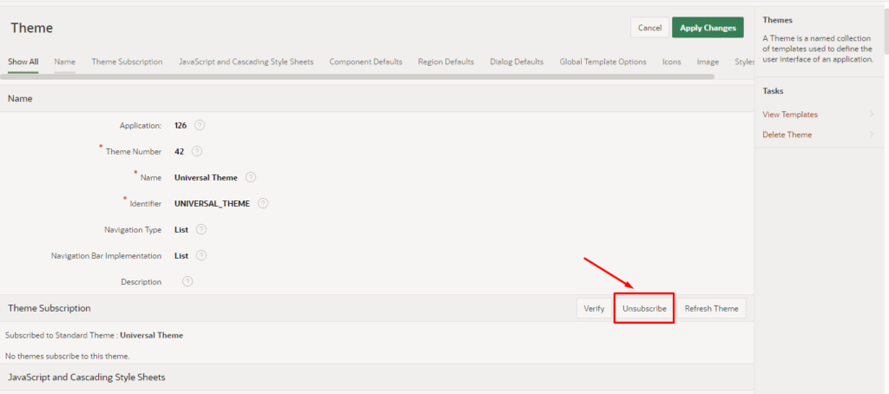This screenshot has height=394, width=889.
Task: Click chevron next to View Templates
Action: click(x=871, y=115)
